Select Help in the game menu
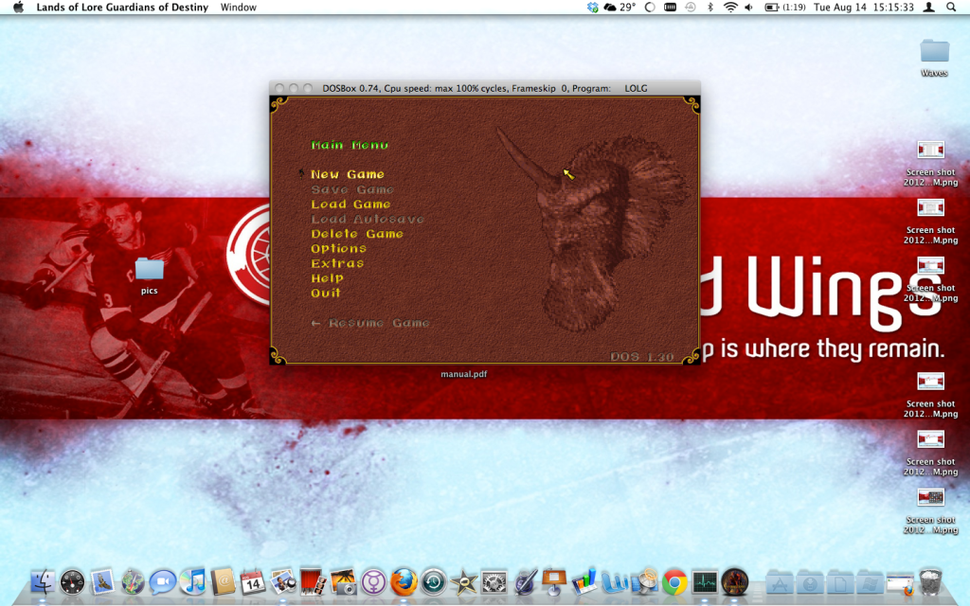The image size is (970, 606). tap(327, 278)
